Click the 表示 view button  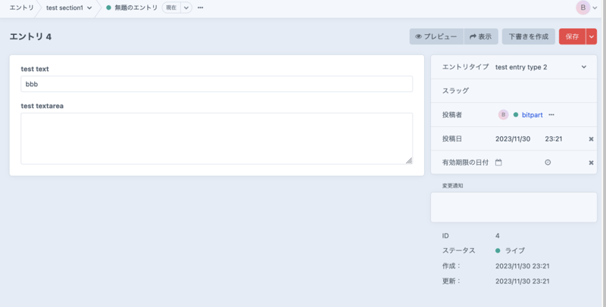480,36
